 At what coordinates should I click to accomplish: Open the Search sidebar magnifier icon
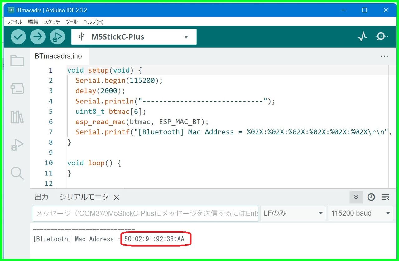coord(17,173)
